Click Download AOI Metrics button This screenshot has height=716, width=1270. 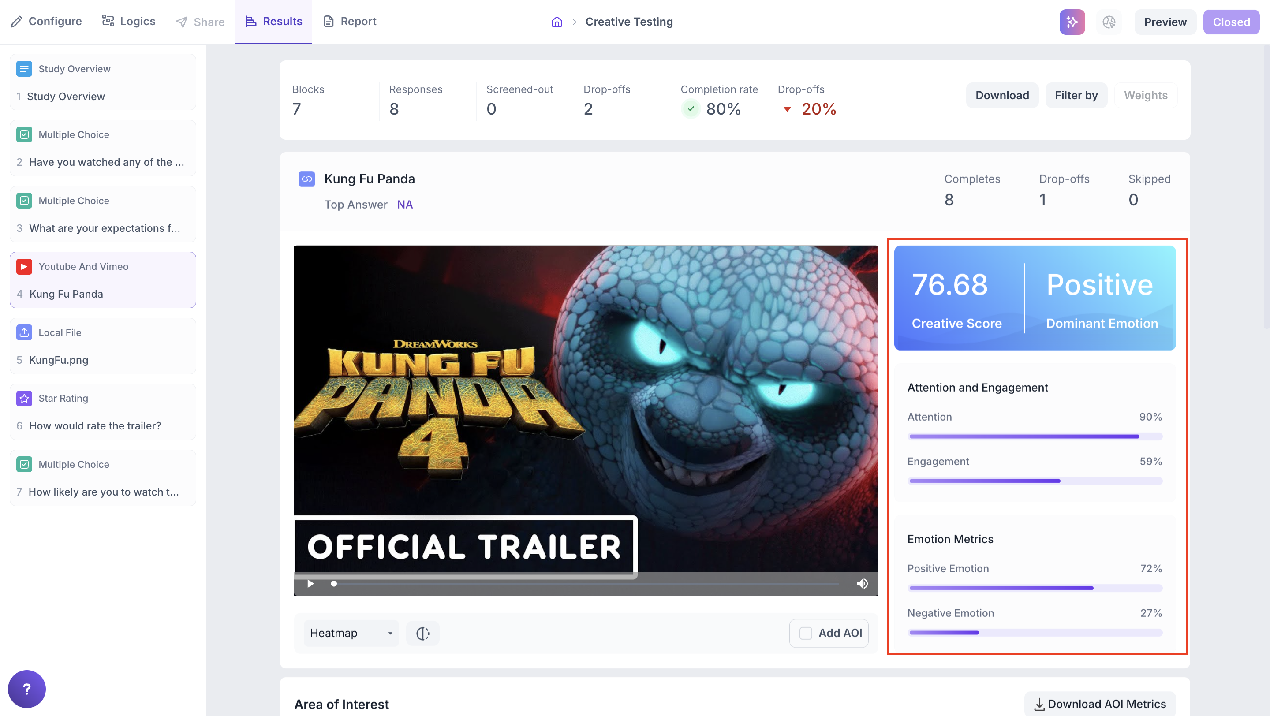click(x=1100, y=704)
